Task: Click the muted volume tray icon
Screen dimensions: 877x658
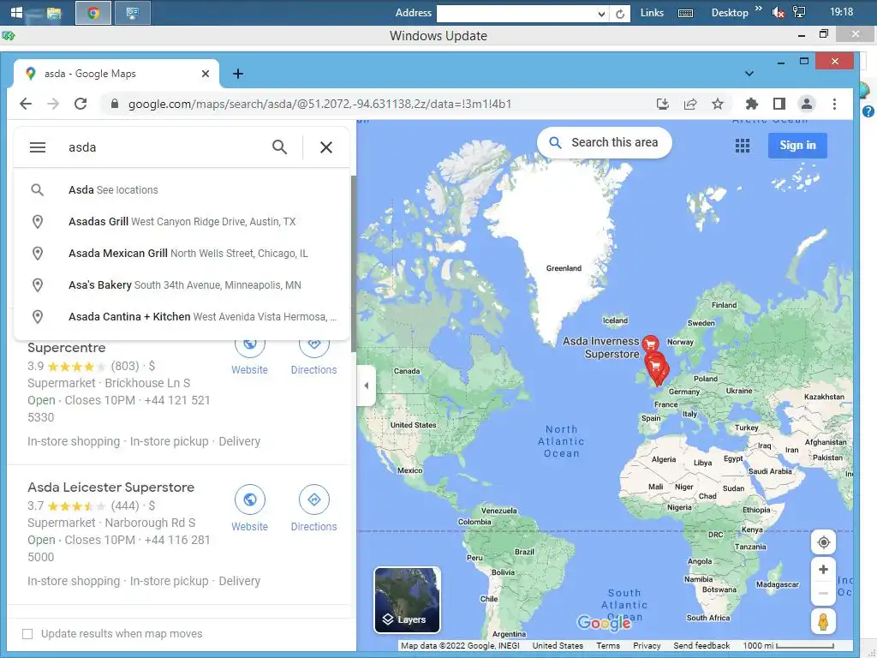Action: pyautogui.click(x=778, y=12)
